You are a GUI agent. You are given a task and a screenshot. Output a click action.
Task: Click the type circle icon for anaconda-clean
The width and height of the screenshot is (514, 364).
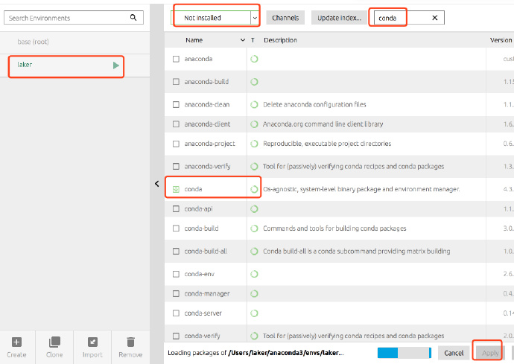254,104
